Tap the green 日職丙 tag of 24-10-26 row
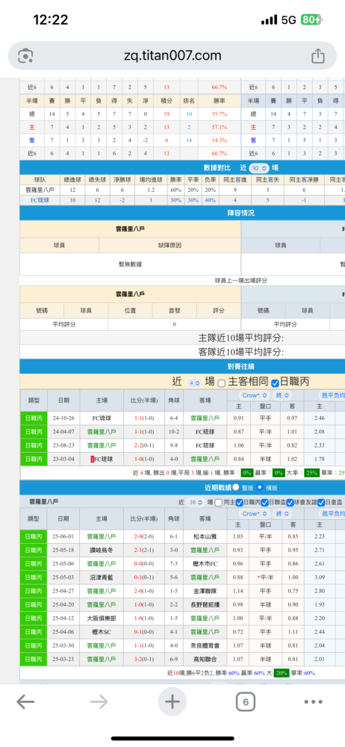Image resolution: width=345 pixels, height=747 pixels. pos(34,418)
